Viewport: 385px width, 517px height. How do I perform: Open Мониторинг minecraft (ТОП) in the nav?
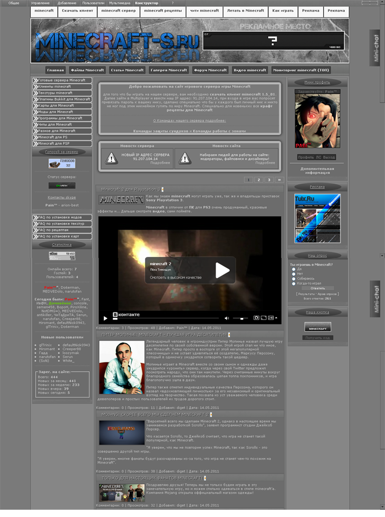point(301,70)
